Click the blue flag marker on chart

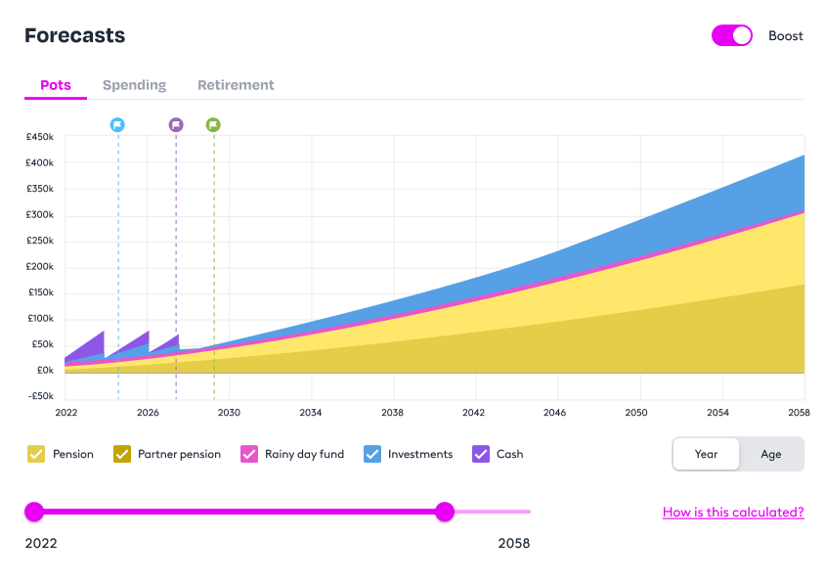click(x=117, y=124)
